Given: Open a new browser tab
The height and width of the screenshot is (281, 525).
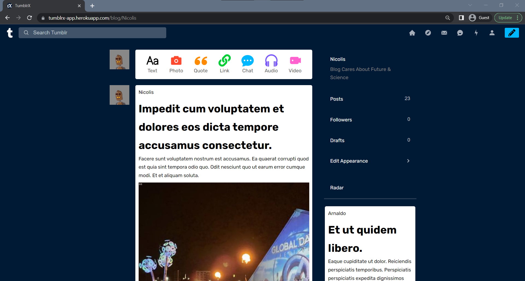Looking at the screenshot, I should pos(92,6).
